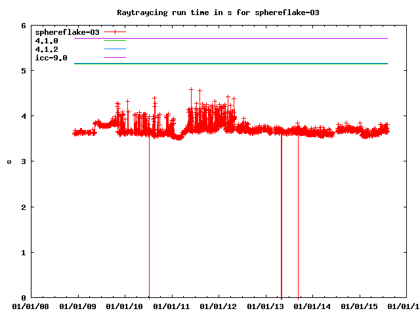Image resolution: width=420 pixels, height=315 pixels.
Task: Select the 4.1.0 legend label
Action: 46,41
